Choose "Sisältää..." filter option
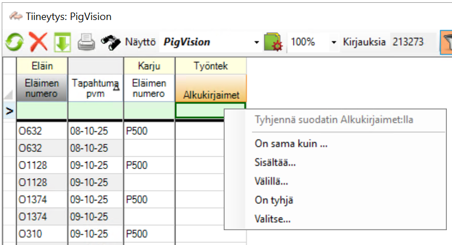 pyautogui.click(x=275, y=162)
